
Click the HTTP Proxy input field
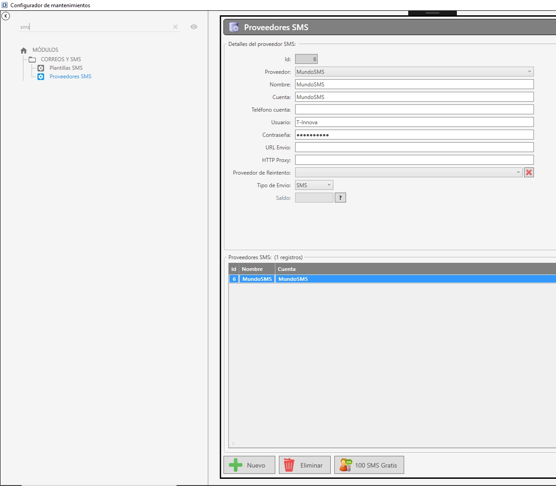[415, 160]
